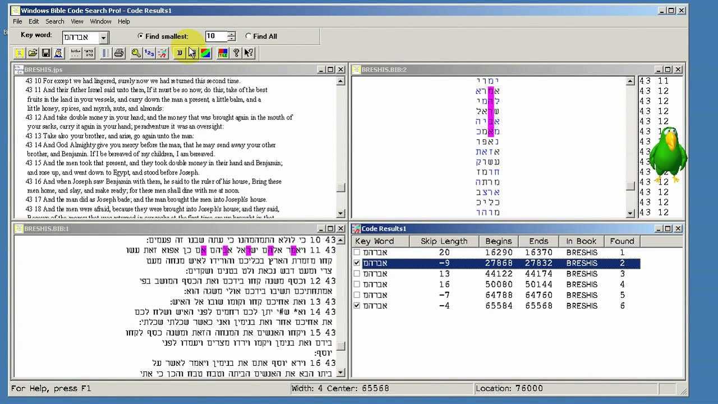Click the New document toolbar icon

click(20, 53)
